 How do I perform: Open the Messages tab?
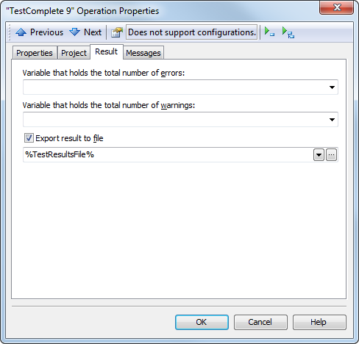pos(143,53)
